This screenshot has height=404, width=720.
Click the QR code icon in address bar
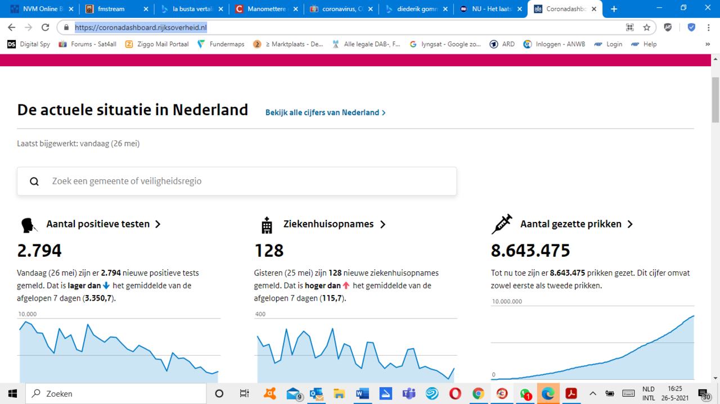(630, 28)
